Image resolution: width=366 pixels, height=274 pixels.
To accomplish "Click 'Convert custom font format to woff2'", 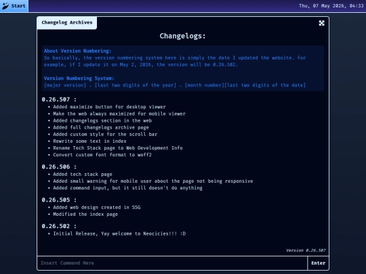I will coord(102,155).
